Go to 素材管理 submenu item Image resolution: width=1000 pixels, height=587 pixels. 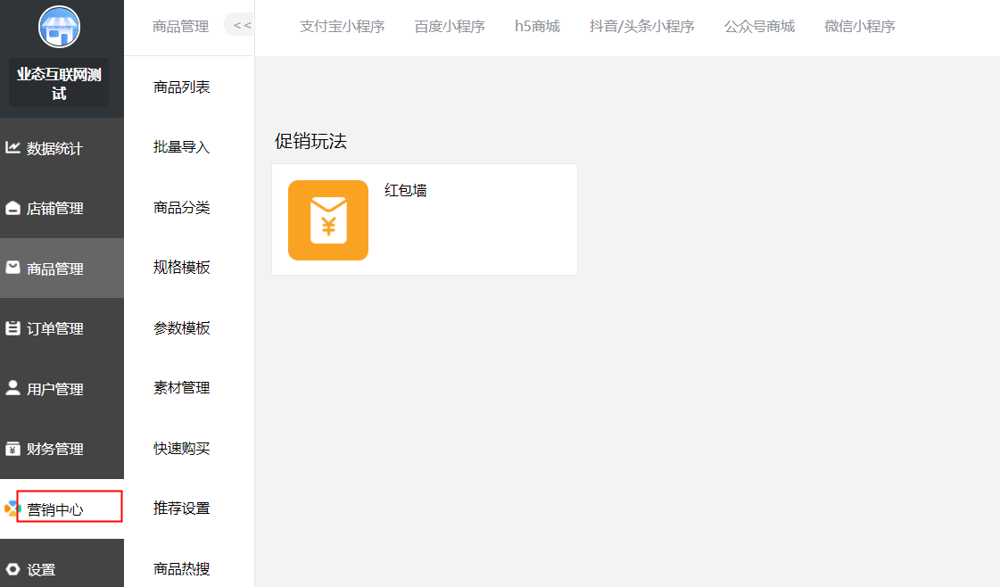point(182,387)
